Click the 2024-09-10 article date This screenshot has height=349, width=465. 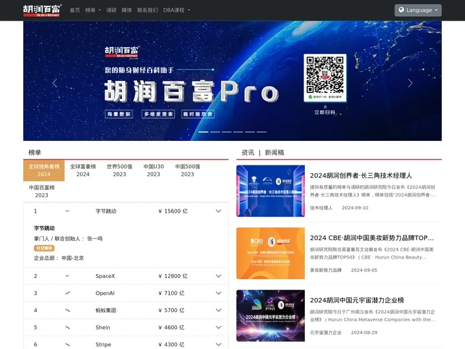(355, 207)
